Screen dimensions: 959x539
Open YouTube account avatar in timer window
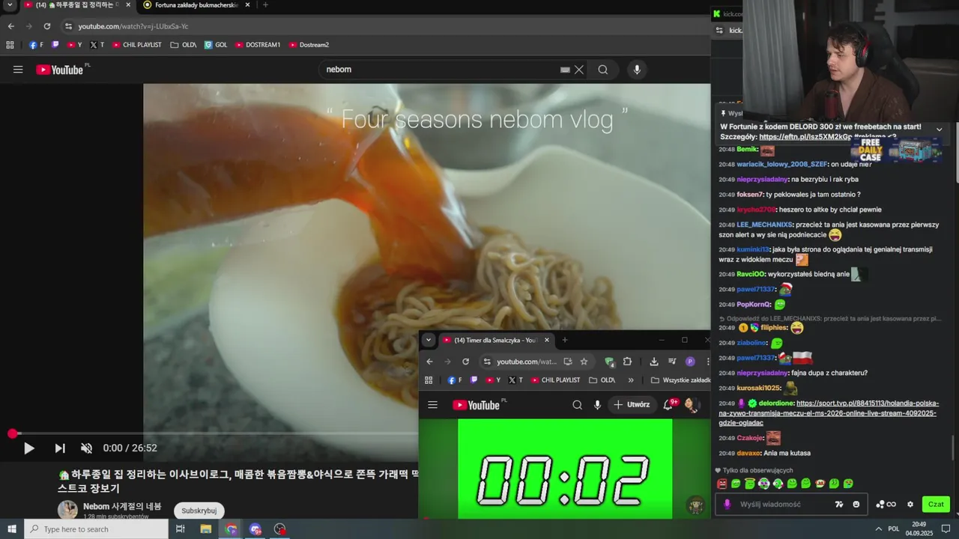(x=692, y=405)
